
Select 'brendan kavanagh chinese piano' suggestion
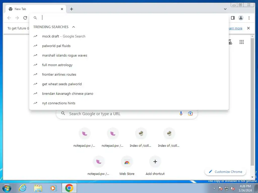(129, 93)
